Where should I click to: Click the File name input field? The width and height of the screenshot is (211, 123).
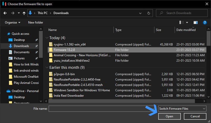coord(102,109)
